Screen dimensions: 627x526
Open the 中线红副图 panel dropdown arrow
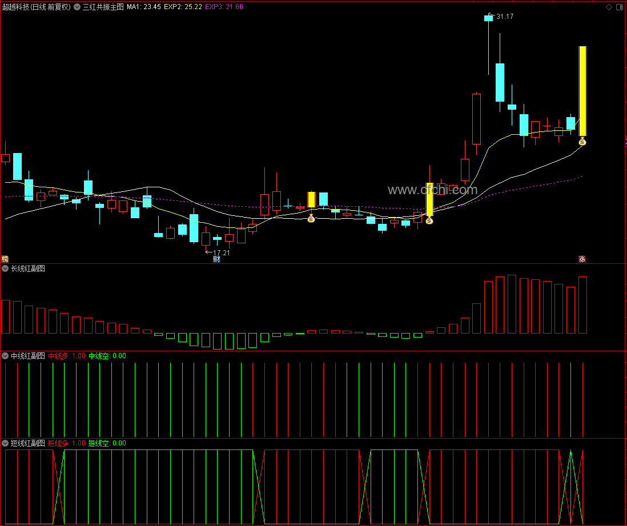coord(5,356)
